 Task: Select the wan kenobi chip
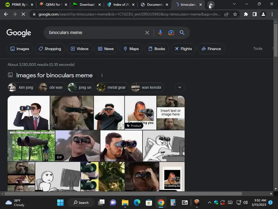[x=147, y=87]
